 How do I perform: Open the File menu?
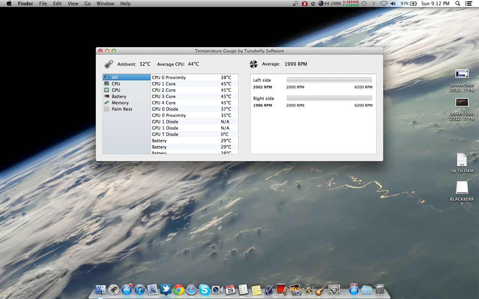[43, 4]
